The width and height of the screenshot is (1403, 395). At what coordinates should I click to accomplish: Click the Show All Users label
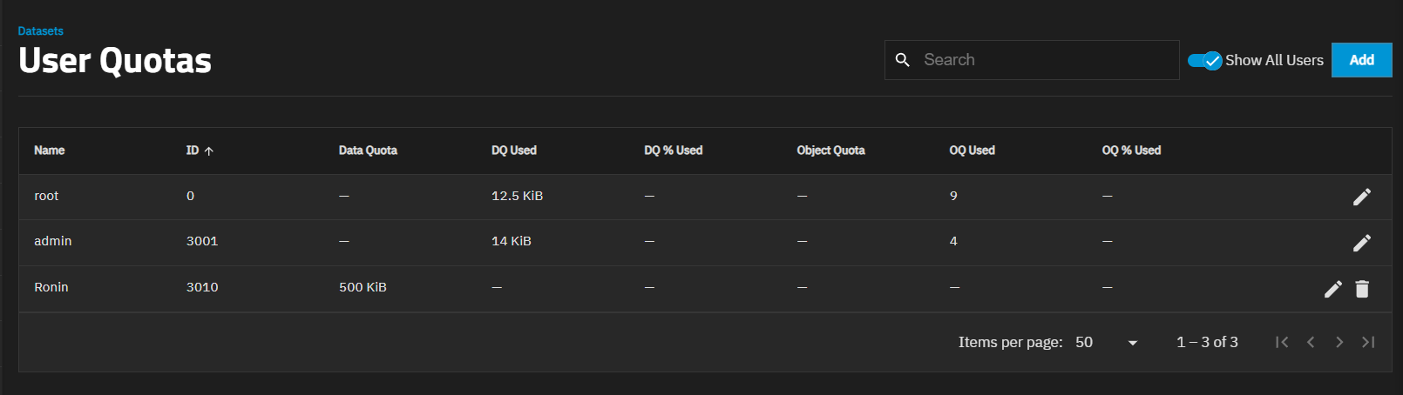(1274, 60)
